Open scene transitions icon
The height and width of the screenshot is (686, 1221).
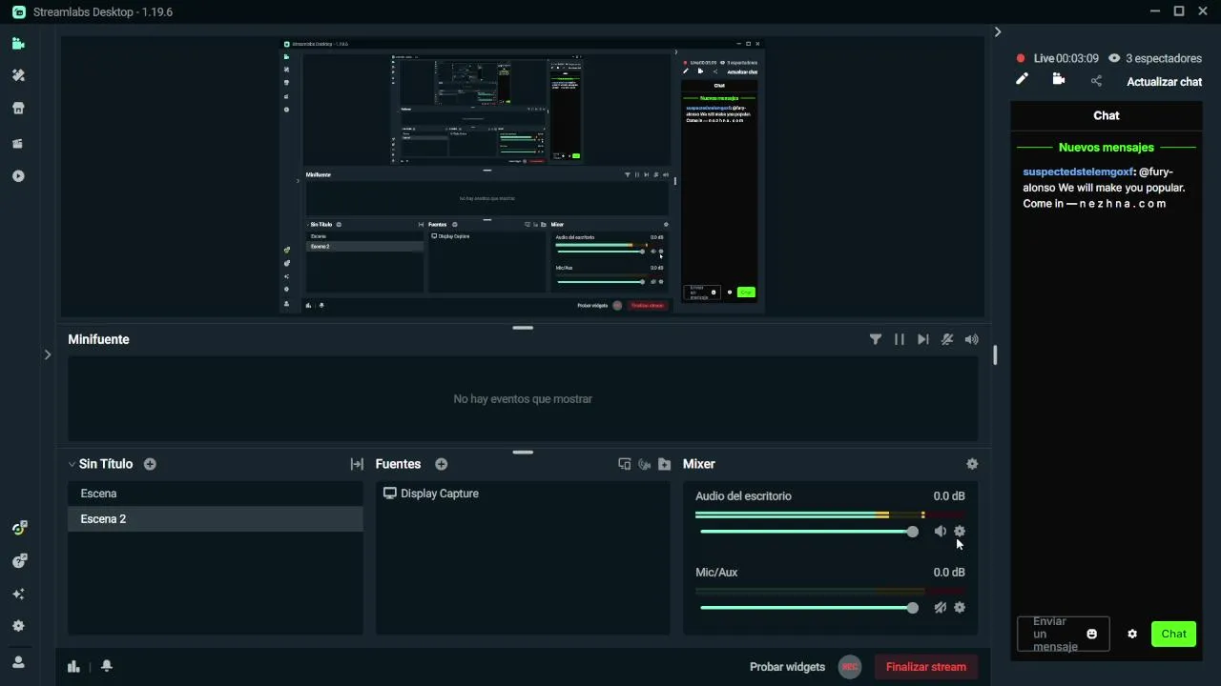tap(357, 464)
